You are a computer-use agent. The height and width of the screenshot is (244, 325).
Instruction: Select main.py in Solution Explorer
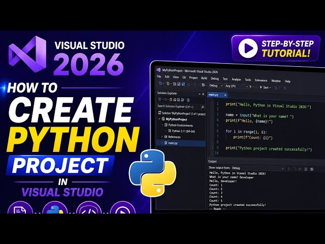tap(173, 143)
